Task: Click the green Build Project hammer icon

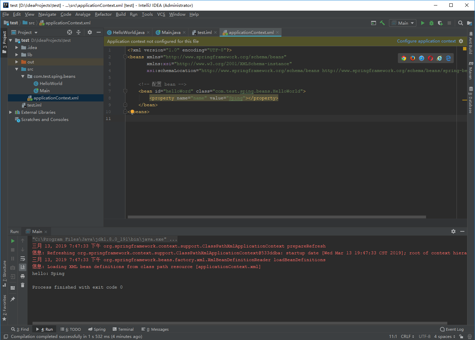Action: (382, 23)
